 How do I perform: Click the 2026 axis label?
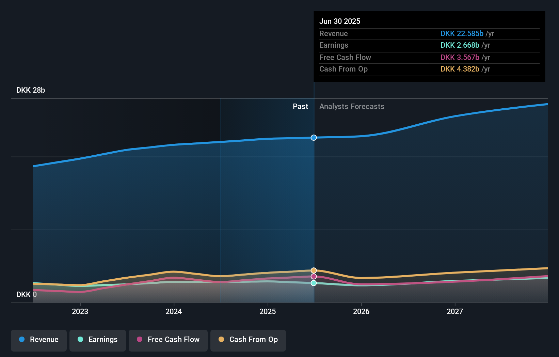click(x=362, y=311)
